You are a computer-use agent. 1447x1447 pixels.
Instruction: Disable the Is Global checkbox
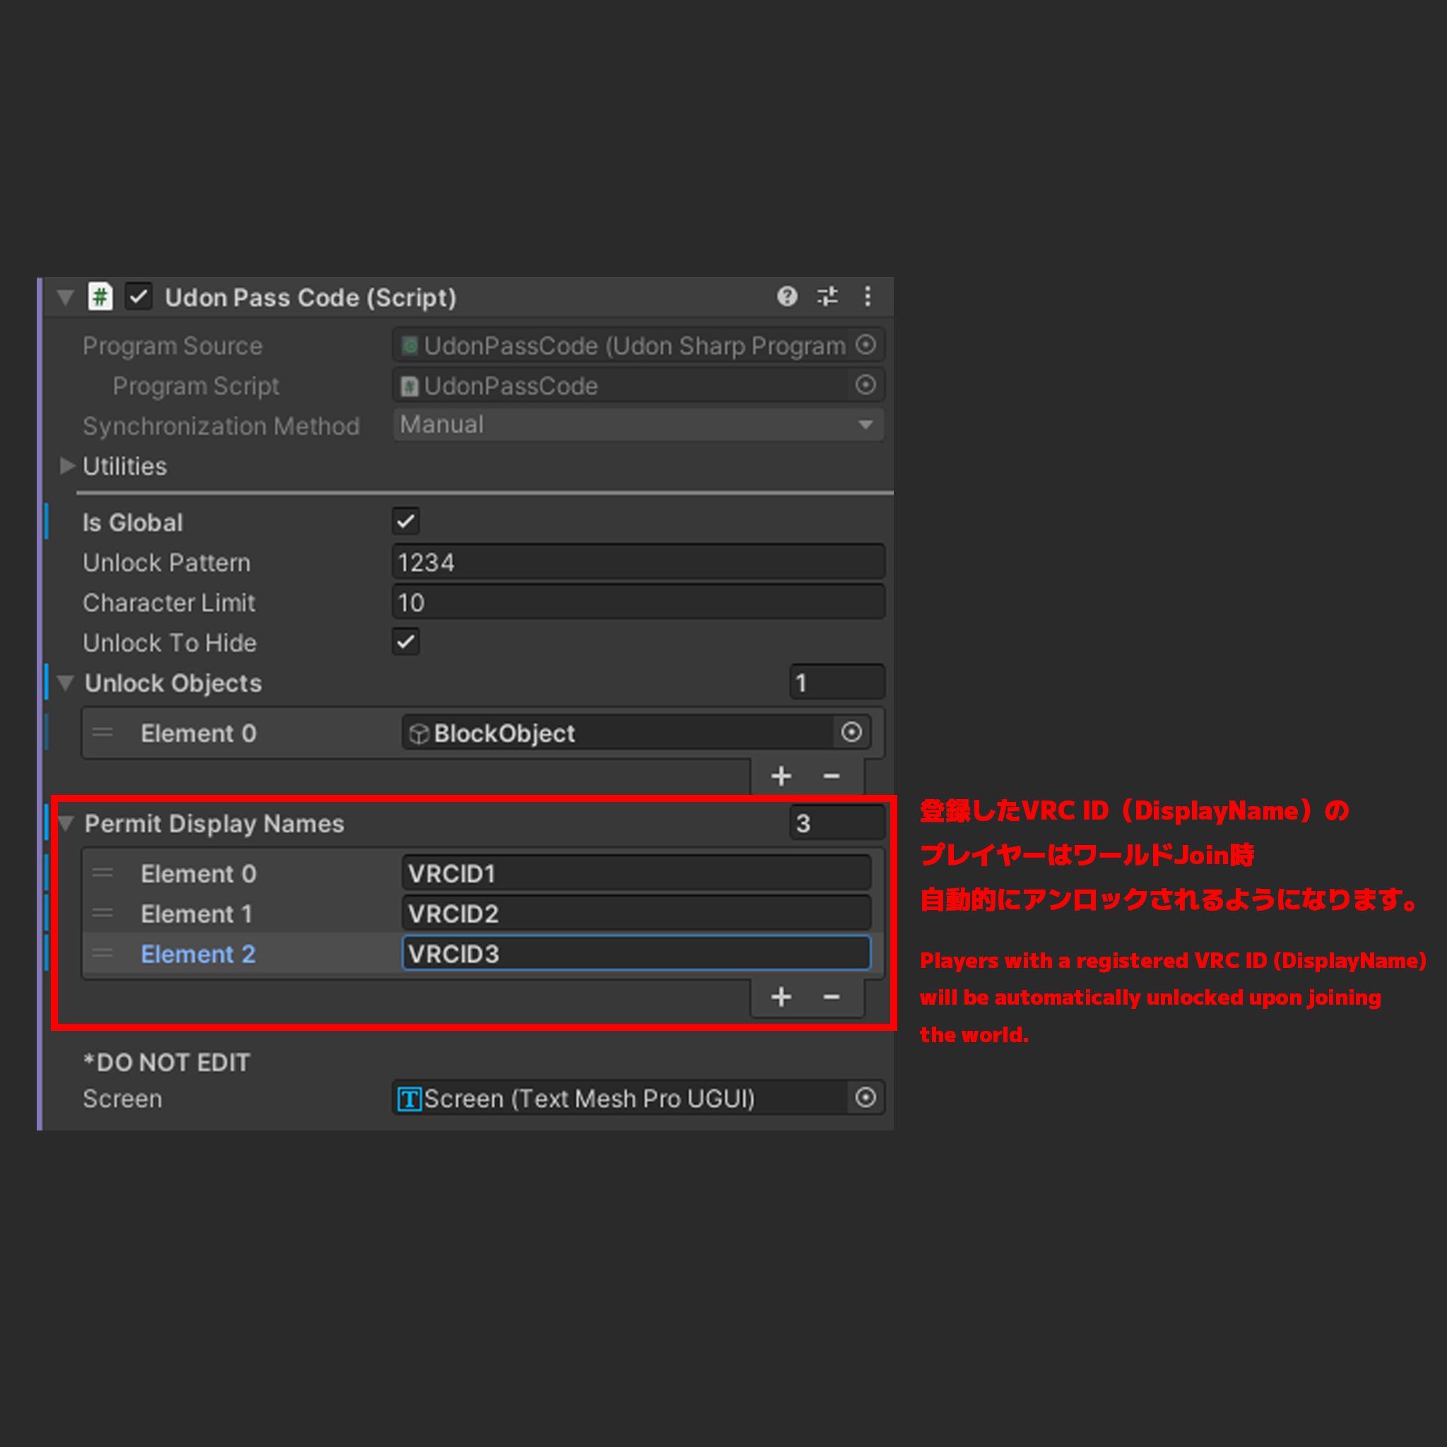coord(405,521)
